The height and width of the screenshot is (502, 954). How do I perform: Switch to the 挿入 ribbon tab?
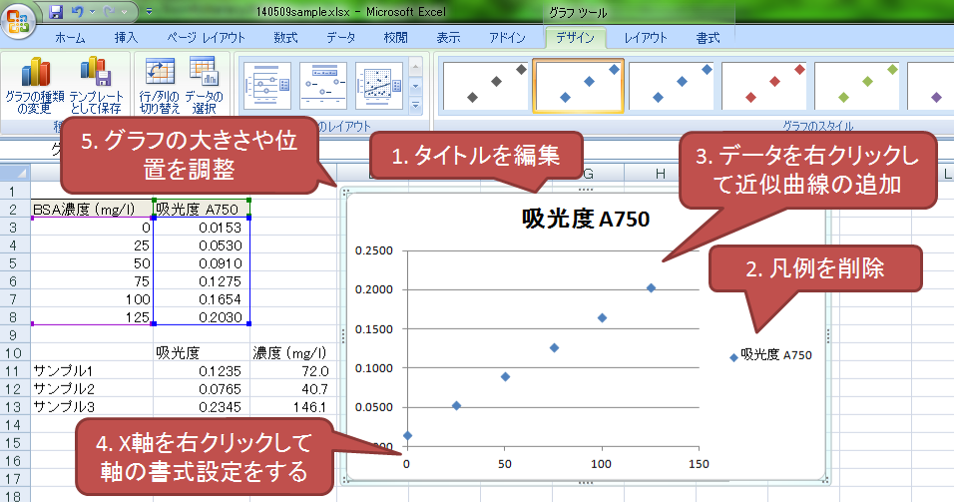coord(126,38)
